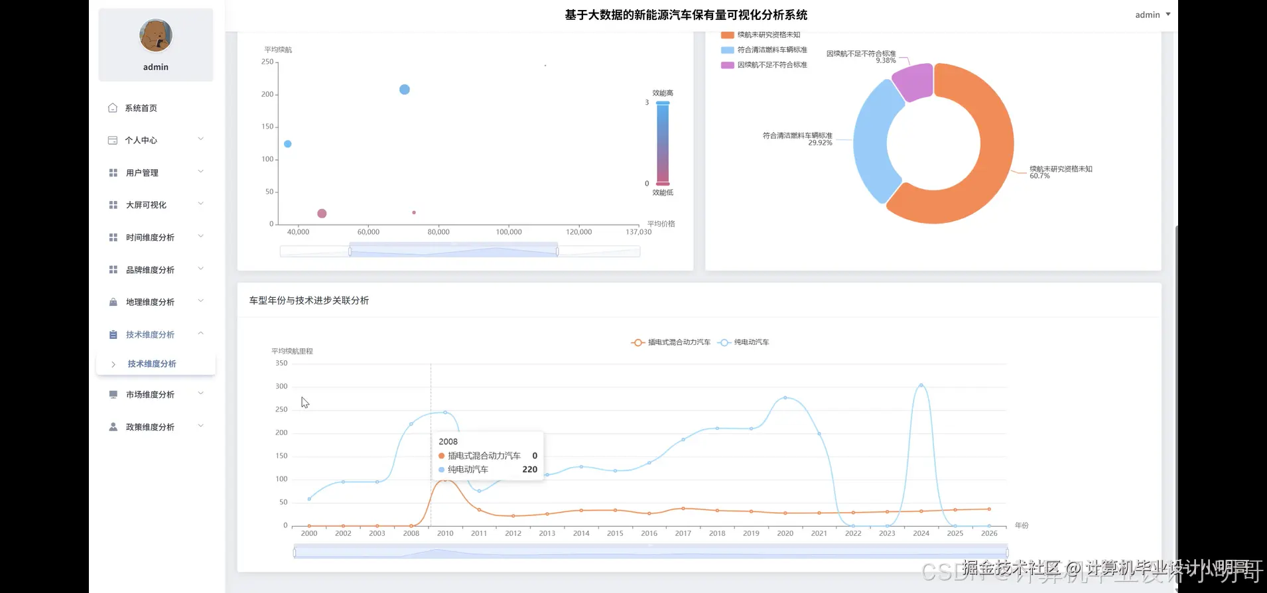Click the scatter chart zoom slider right handle

[x=557, y=251]
